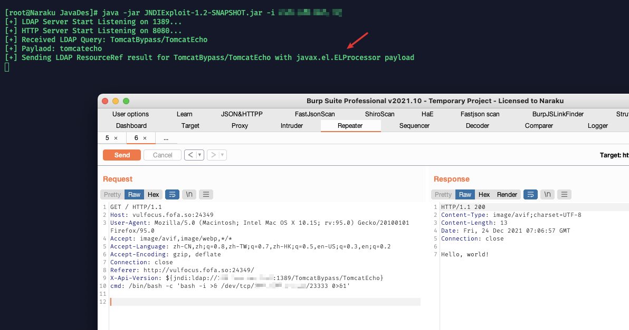Click the Referer header line in request
This screenshot has width=629, height=330.
(182, 270)
